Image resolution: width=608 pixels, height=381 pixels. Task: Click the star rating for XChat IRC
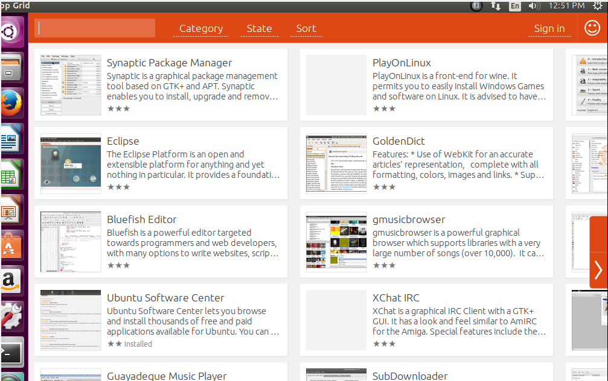pyautogui.click(x=384, y=344)
